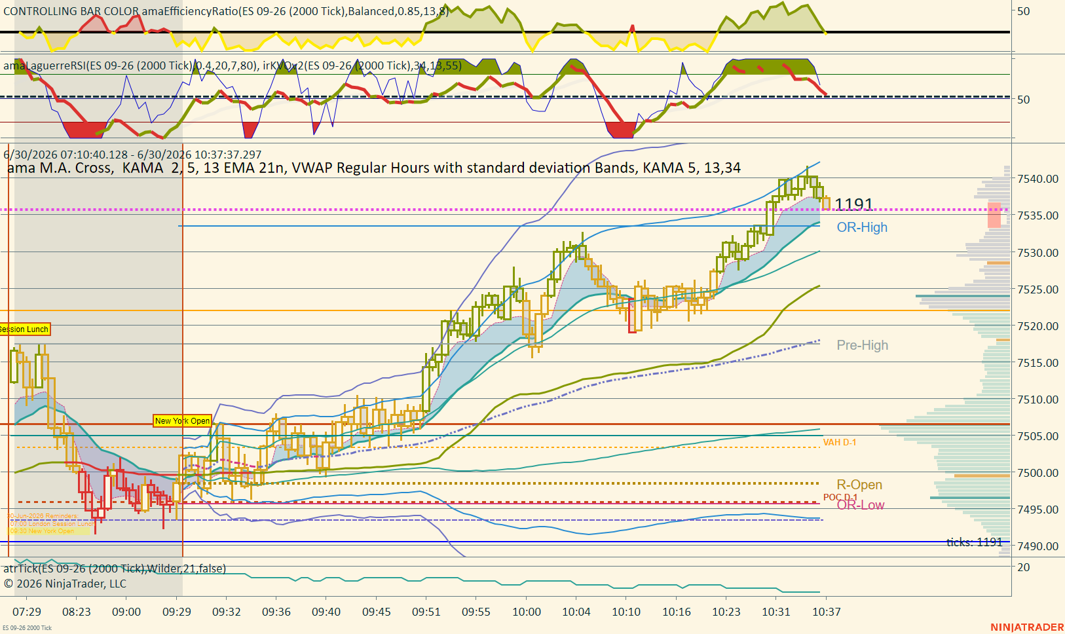Click the 7500.00 price axis label

coord(1038,473)
